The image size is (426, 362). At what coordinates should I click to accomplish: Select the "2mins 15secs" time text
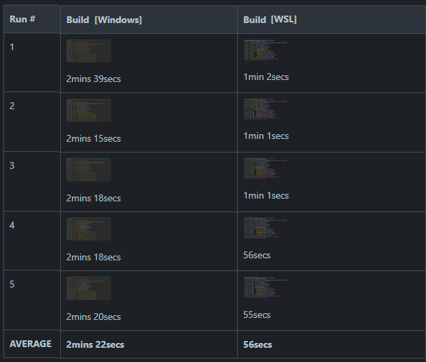93,139
